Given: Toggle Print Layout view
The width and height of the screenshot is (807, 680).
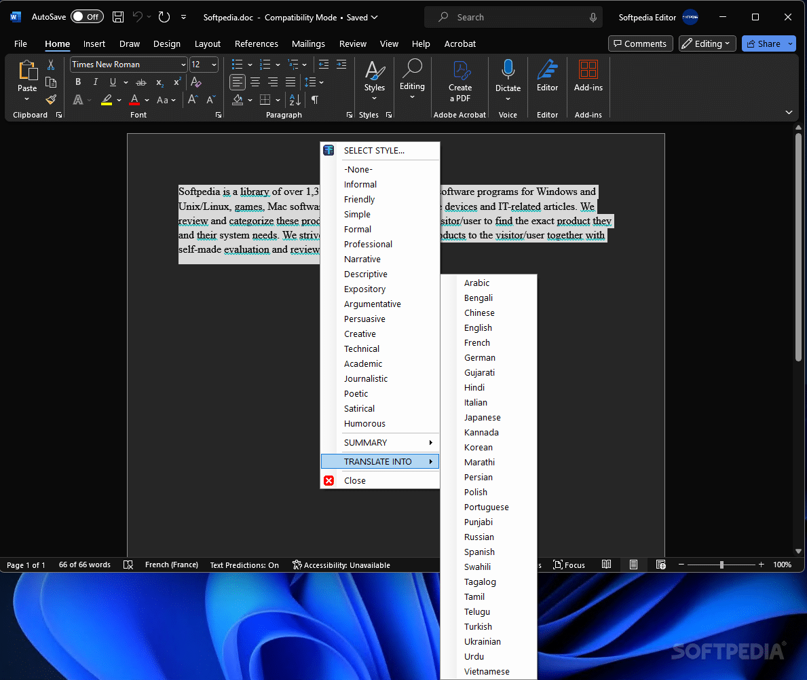Looking at the screenshot, I should pyautogui.click(x=633, y=565).
